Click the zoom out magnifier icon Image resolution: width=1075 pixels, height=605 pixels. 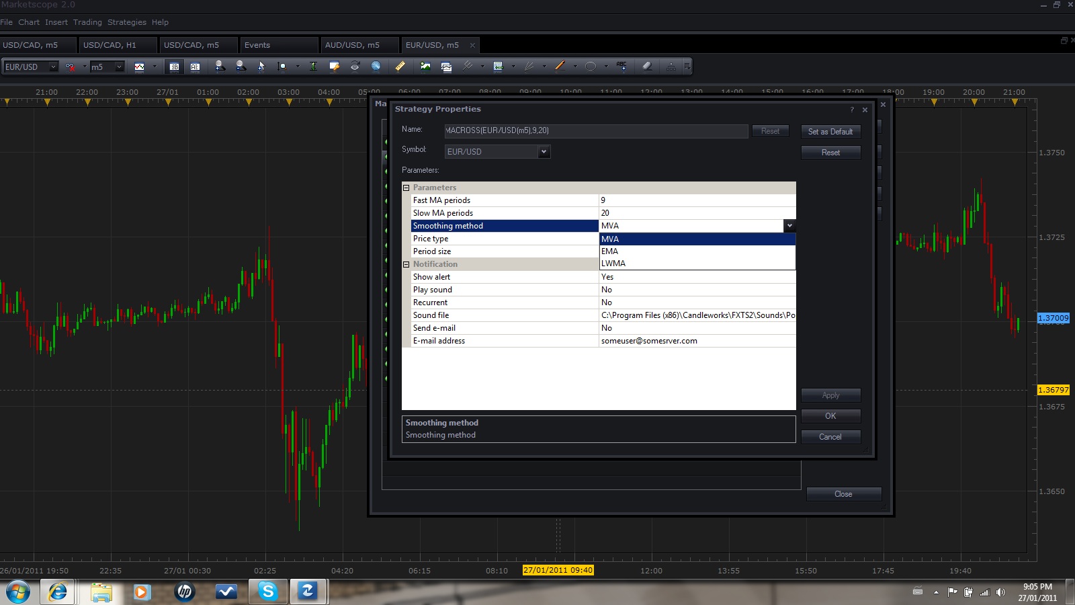click(241, 67)
